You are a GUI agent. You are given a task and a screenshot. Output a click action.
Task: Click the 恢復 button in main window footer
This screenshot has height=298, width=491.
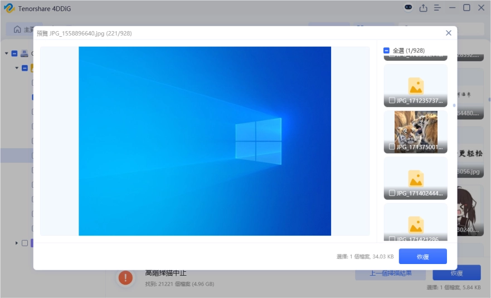click(456, 273)
